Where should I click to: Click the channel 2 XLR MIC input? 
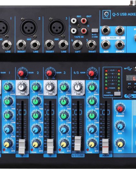pos(29,28)
